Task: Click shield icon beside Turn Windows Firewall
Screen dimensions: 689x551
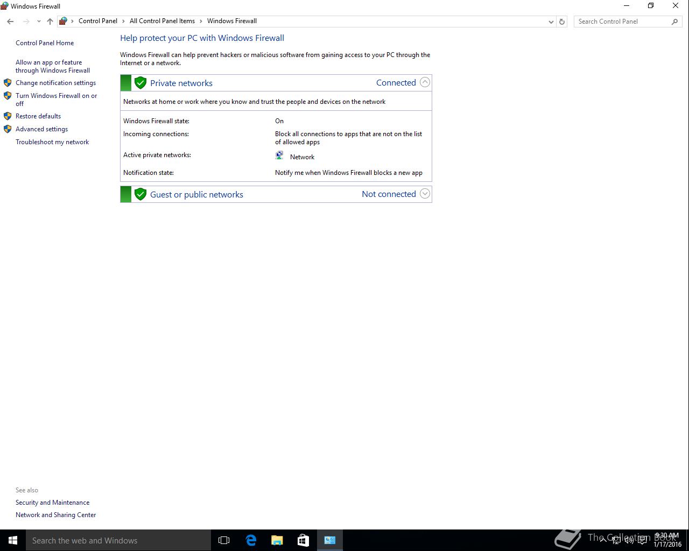Action: click(x=8, y=96)
